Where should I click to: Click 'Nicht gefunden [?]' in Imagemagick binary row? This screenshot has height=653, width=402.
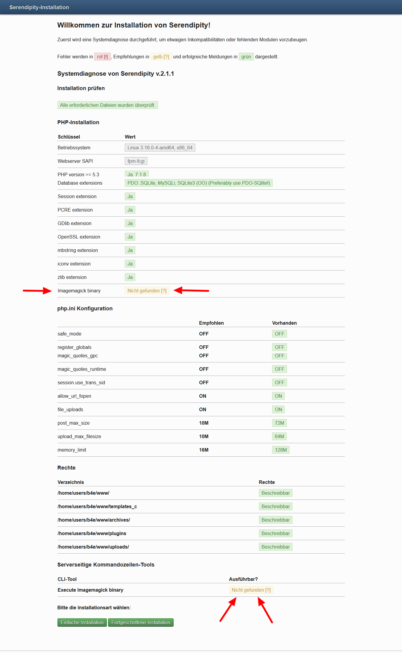[x=147, y=291]
